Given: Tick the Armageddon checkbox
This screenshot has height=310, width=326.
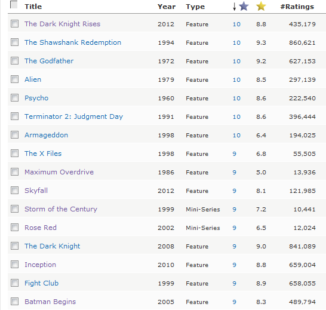Looking at the screenshot, I should tap(14, 135).
